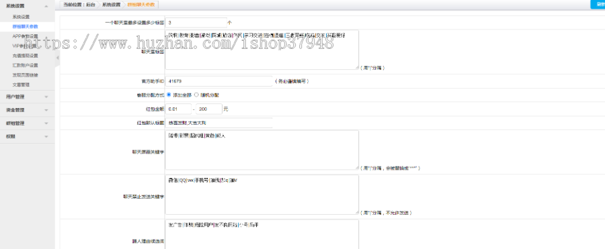Viewport: 605px width, 249px height.
Task: Expand the 群组管理 sidebar section
Action: pyautogui.click(x=28, y=123)
